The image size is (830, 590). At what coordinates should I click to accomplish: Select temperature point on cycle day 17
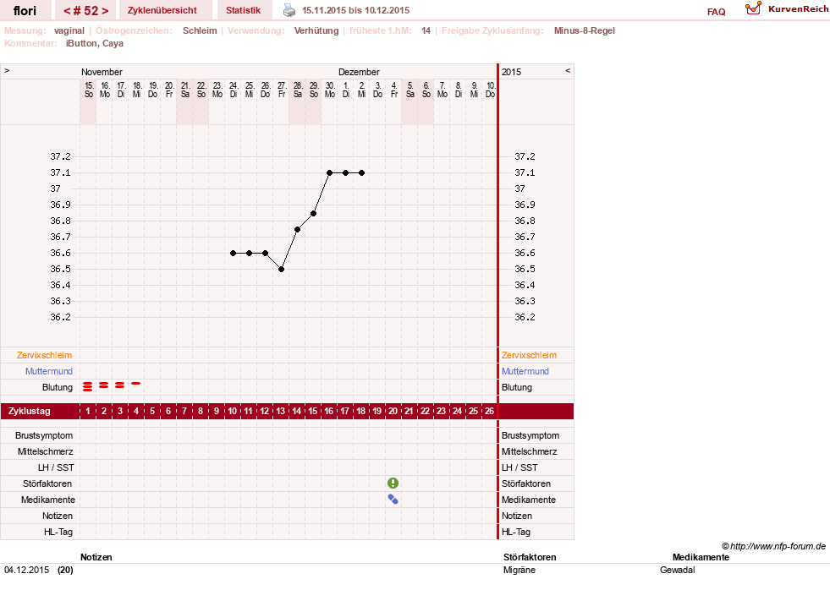pyautogui.click(x=346, y=173)
